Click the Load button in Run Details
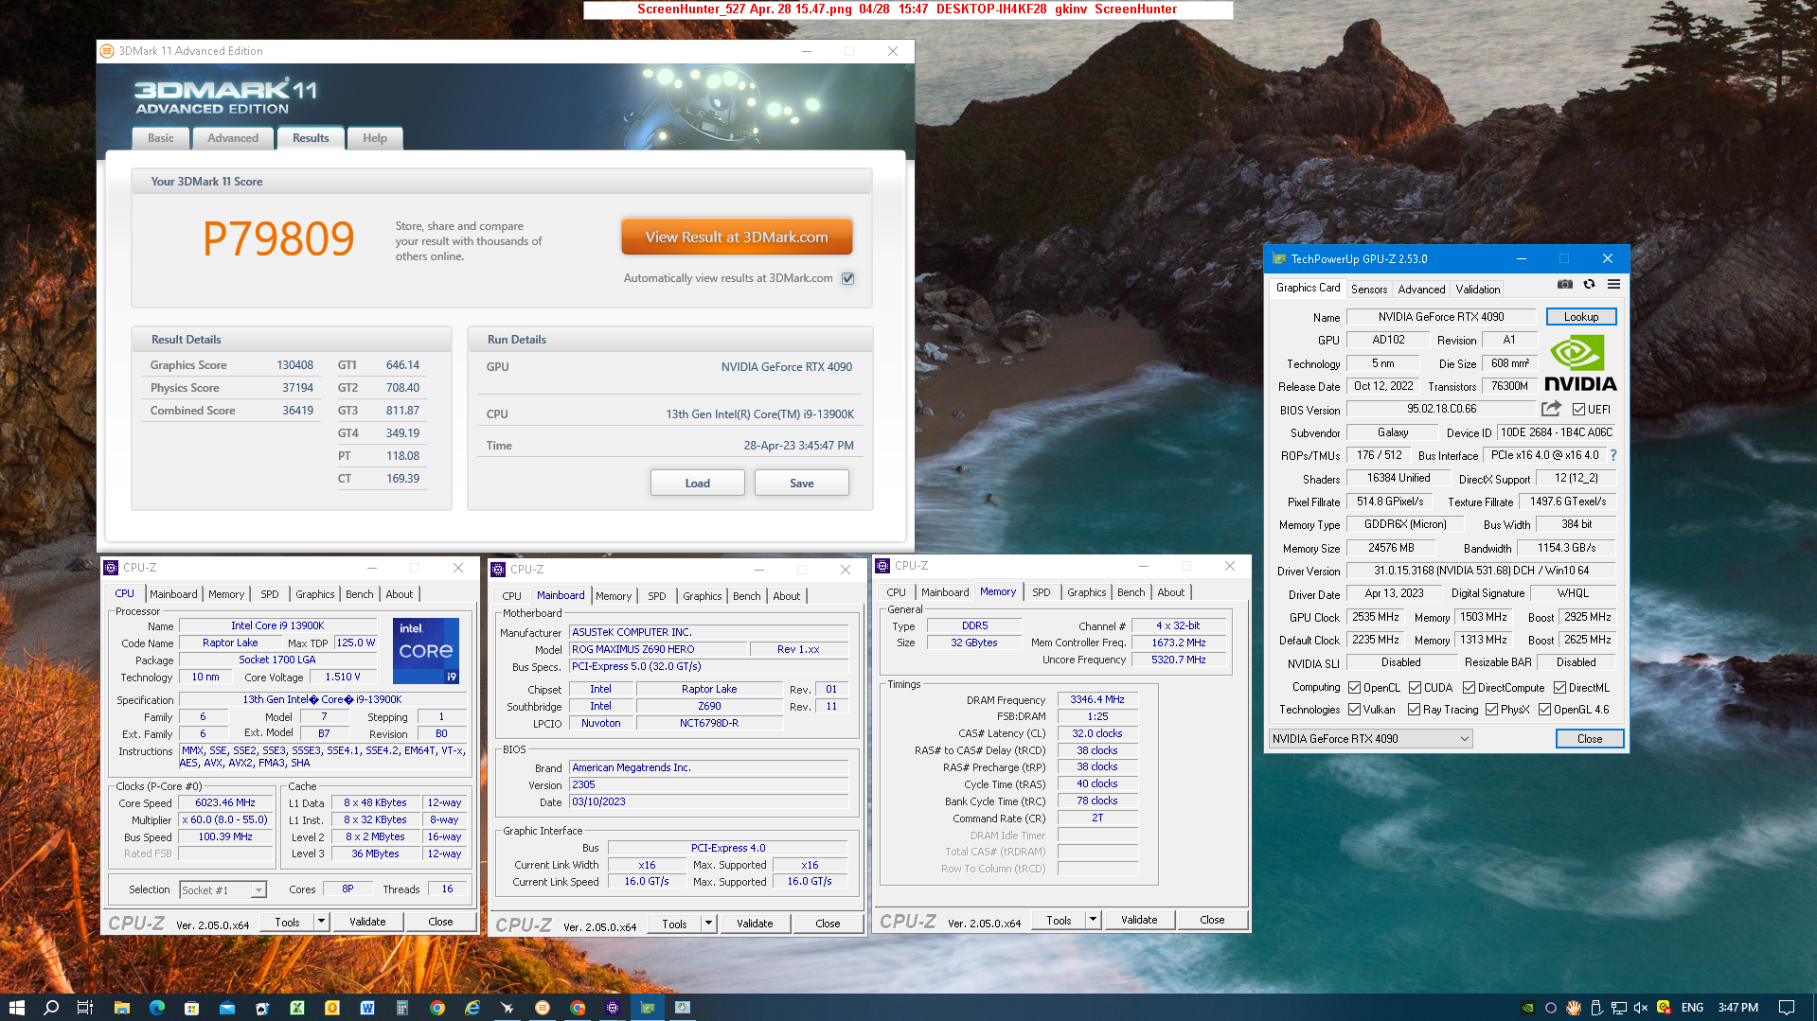Image resolution: width=1817 pixels, height=1021 pixels. [x=697, y=484]
